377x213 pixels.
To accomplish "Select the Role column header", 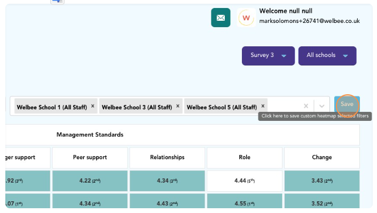I will pos(244,158).
